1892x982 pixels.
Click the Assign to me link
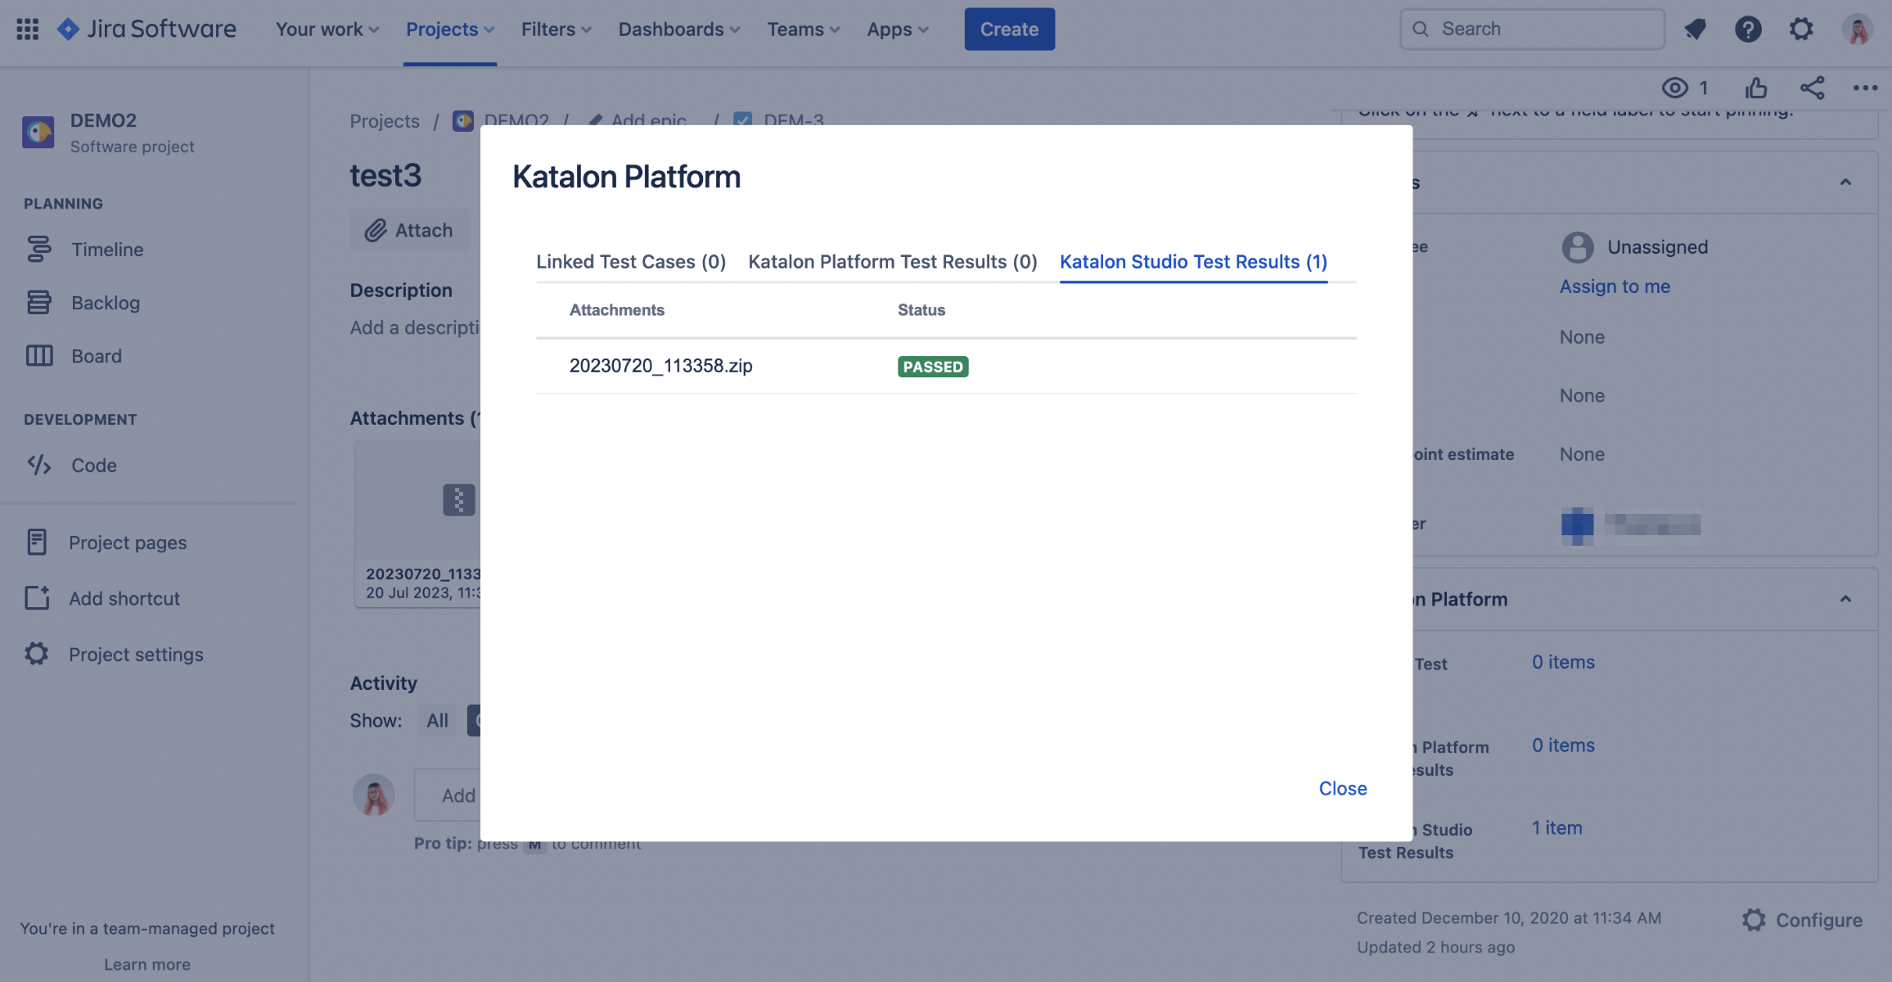tap(1614, 286)
